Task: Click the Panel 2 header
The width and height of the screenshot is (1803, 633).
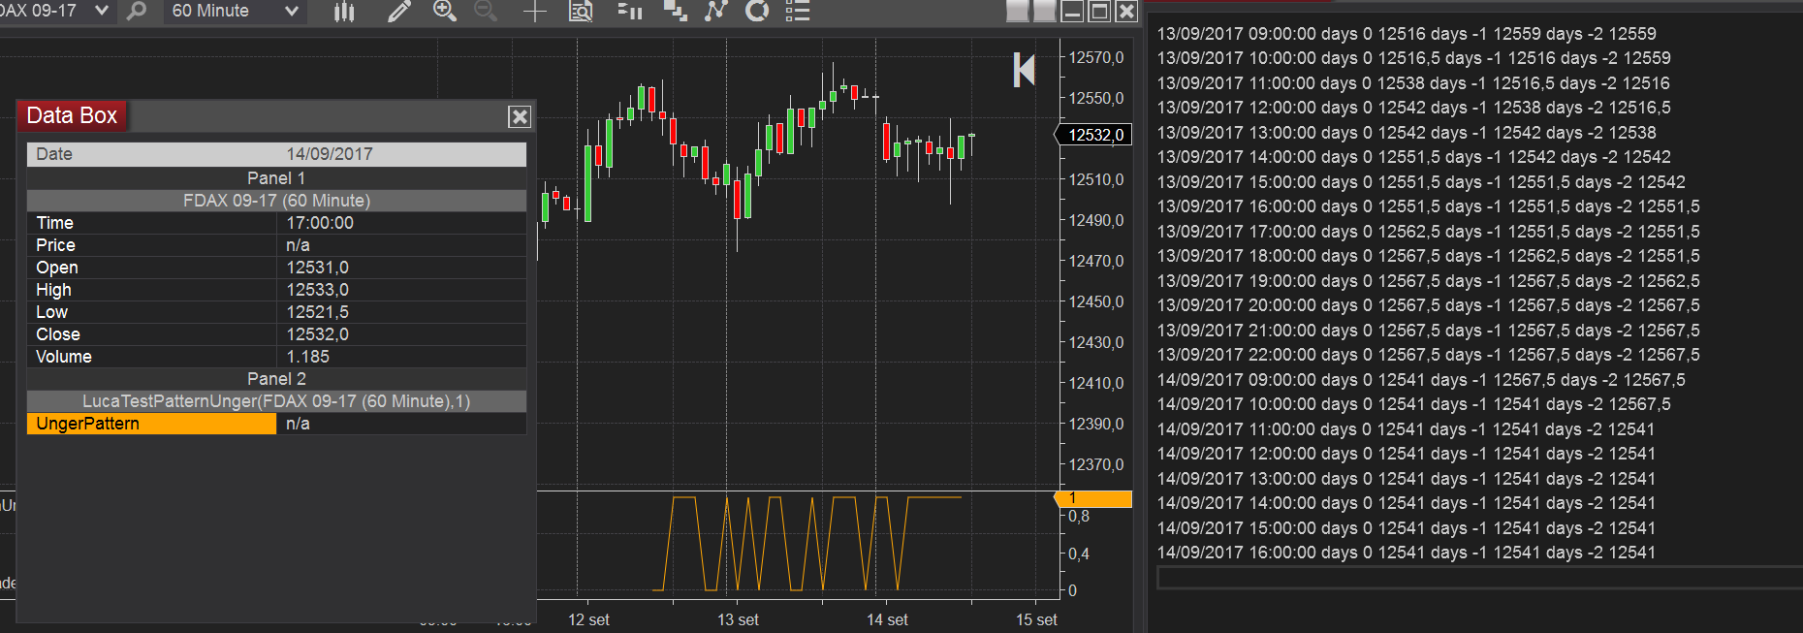Action: coord(276,379)
